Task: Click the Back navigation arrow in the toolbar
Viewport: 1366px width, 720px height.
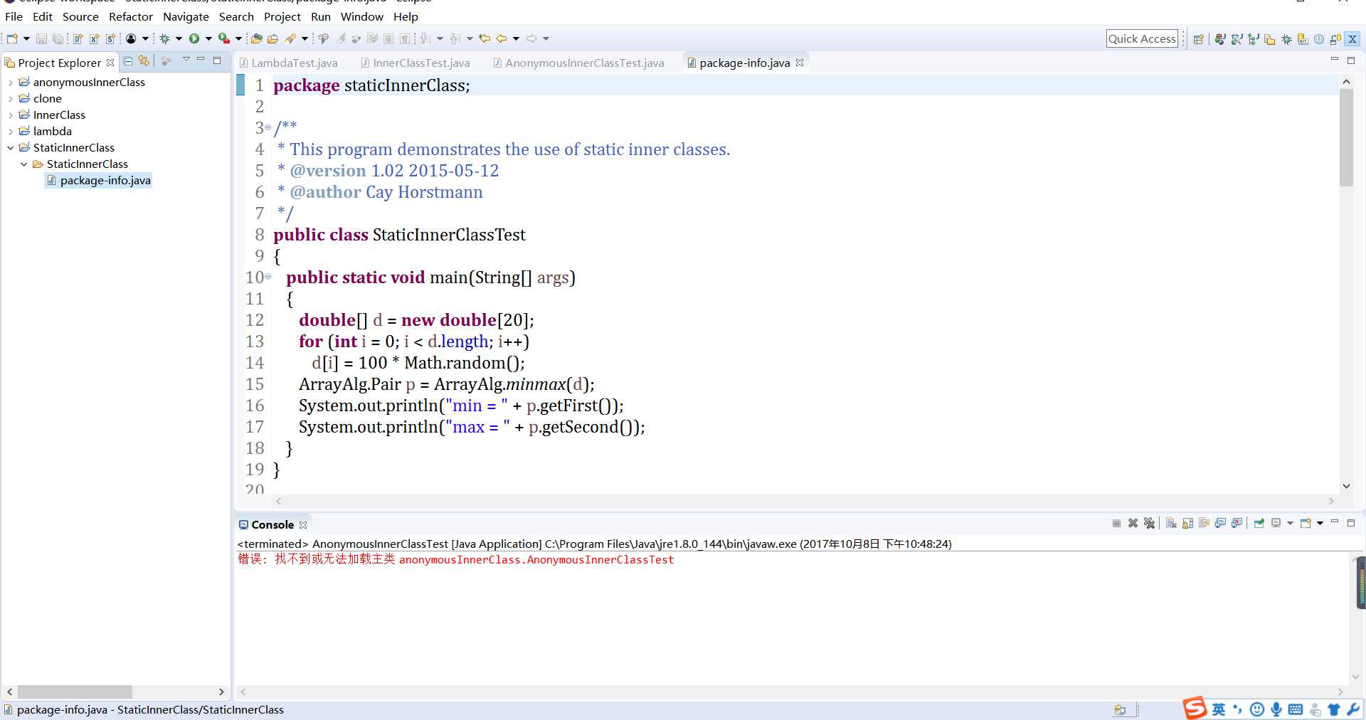Action: (501, 38)
